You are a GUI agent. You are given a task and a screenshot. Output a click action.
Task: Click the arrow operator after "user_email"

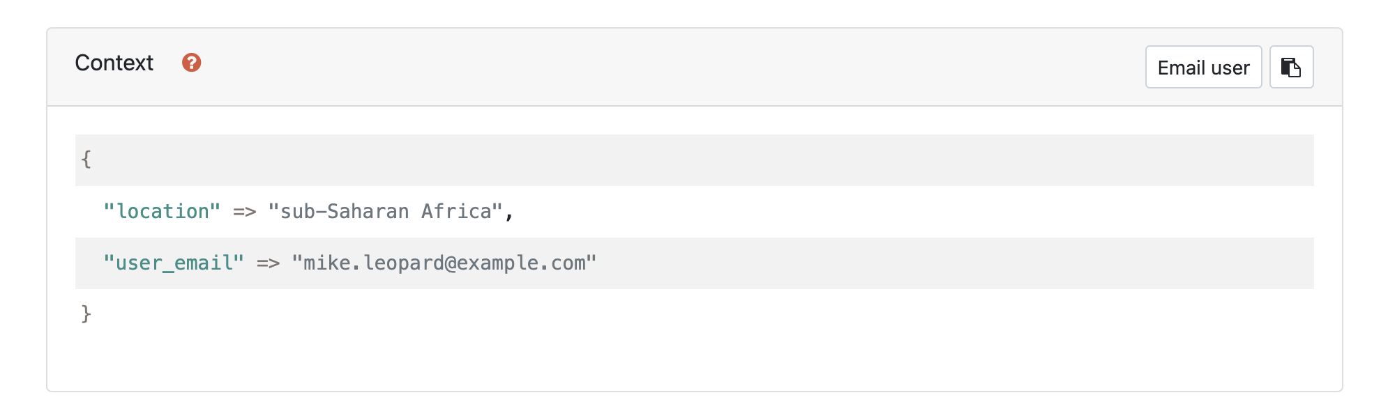(268, 263)
